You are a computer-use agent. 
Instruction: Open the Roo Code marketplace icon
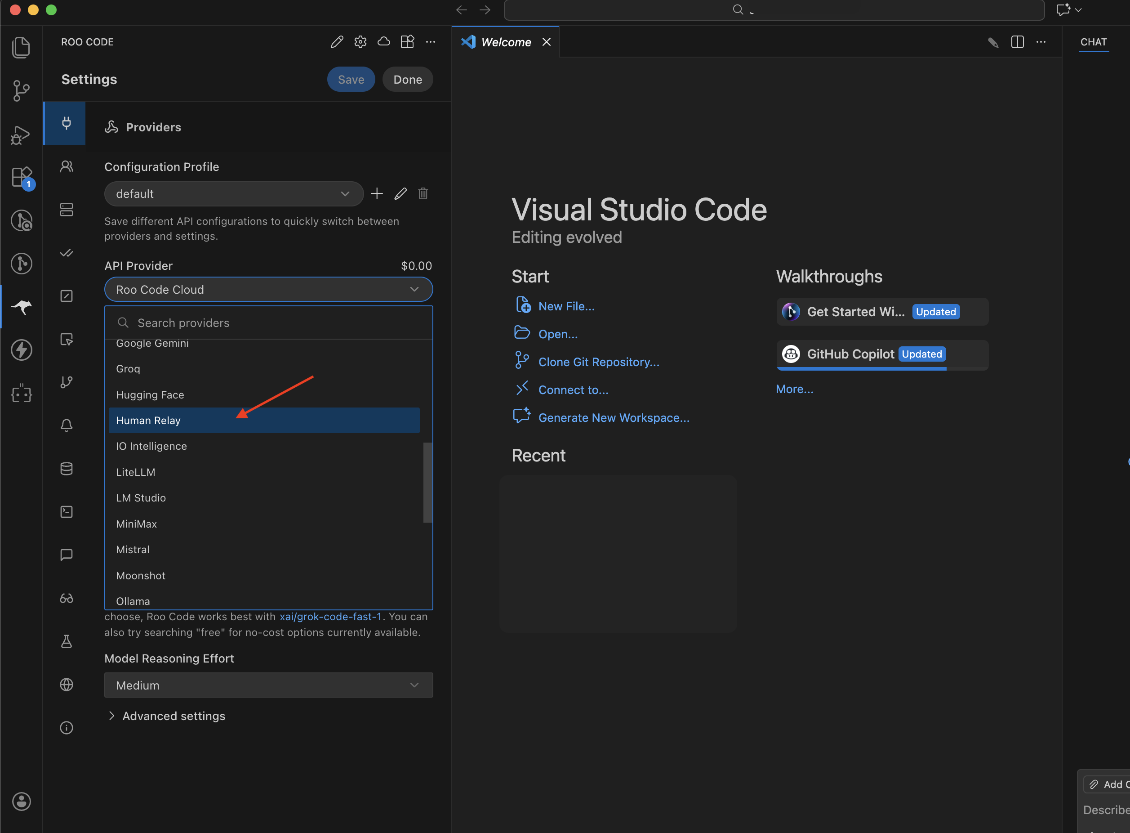tap(407, 42)
